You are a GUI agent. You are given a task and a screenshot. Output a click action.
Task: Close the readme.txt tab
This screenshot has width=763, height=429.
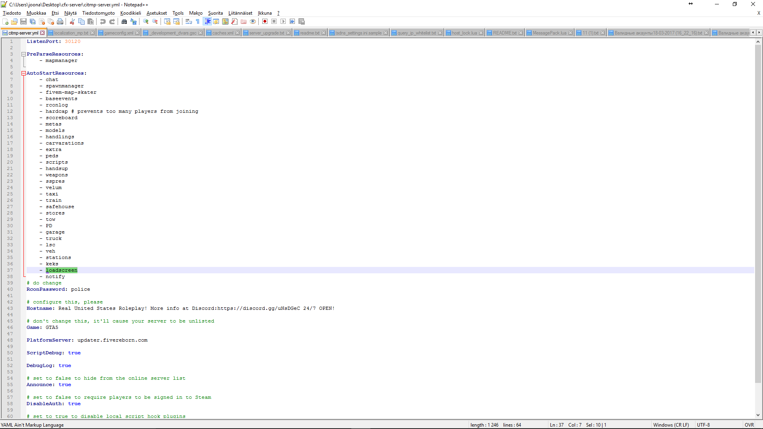click(324, 33)
